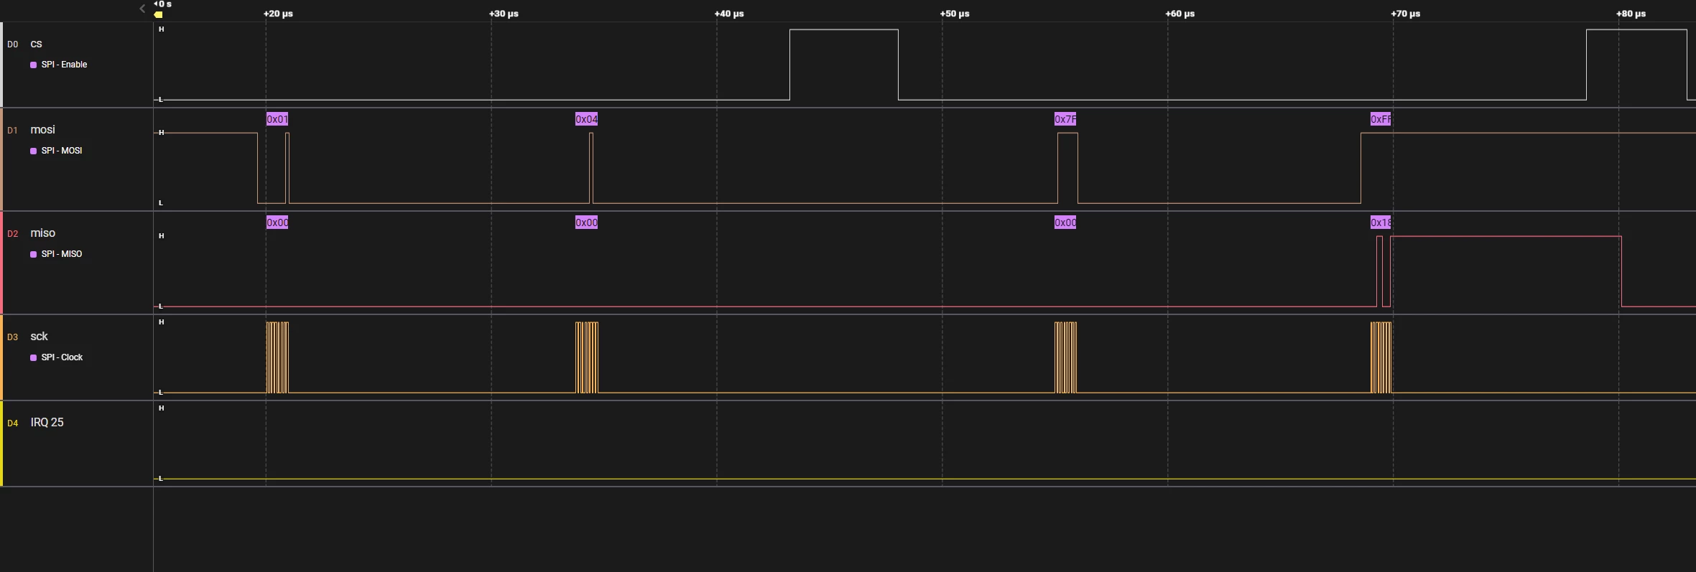Screen dimensions: 1696x572
Task: Select the SPI - Clock analyzer tag
Action: pos(57,357)
